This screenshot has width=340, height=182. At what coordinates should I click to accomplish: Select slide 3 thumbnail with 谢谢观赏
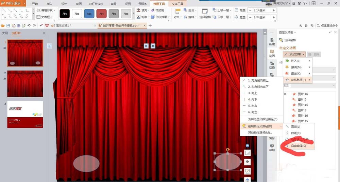[x=25, y=115]
